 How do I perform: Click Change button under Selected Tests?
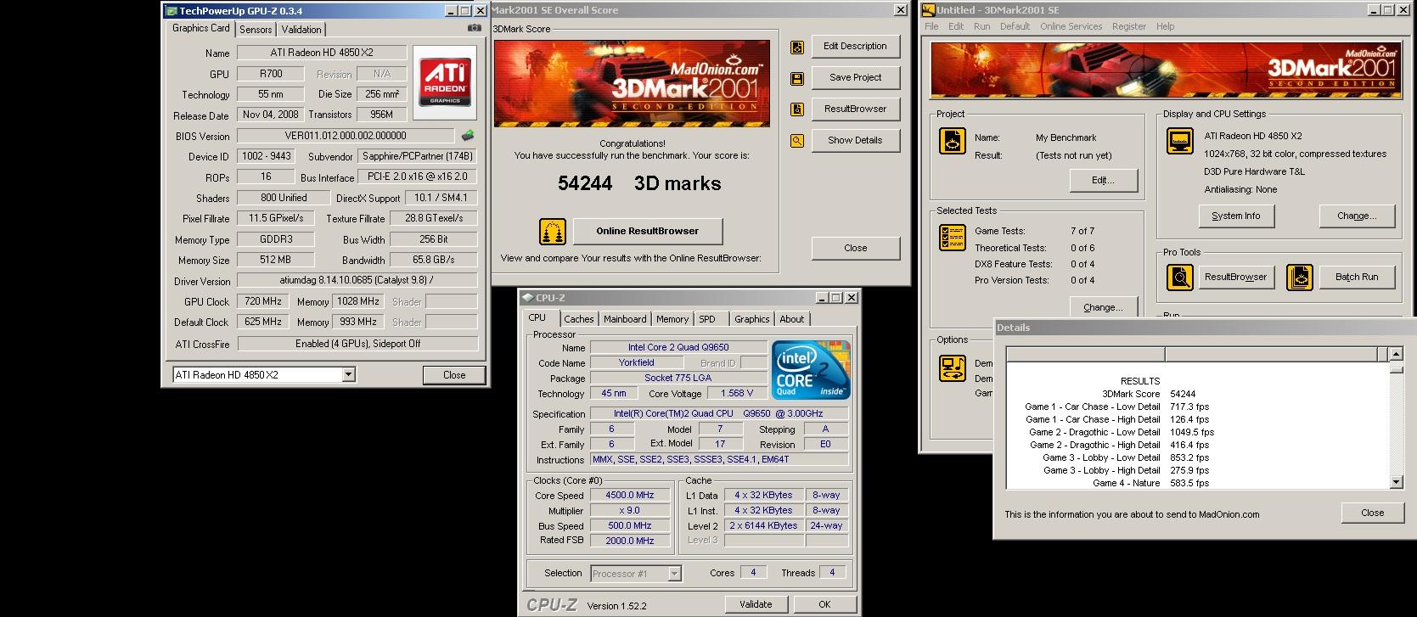[1103, 307]
